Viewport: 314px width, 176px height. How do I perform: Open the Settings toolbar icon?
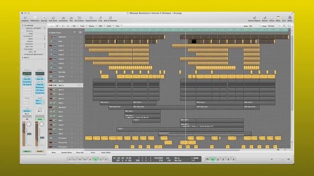44,18
